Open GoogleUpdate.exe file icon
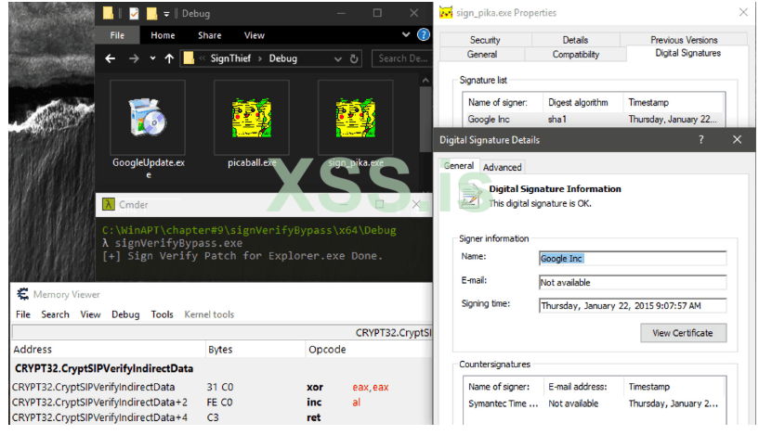 (x=148, y=118)
